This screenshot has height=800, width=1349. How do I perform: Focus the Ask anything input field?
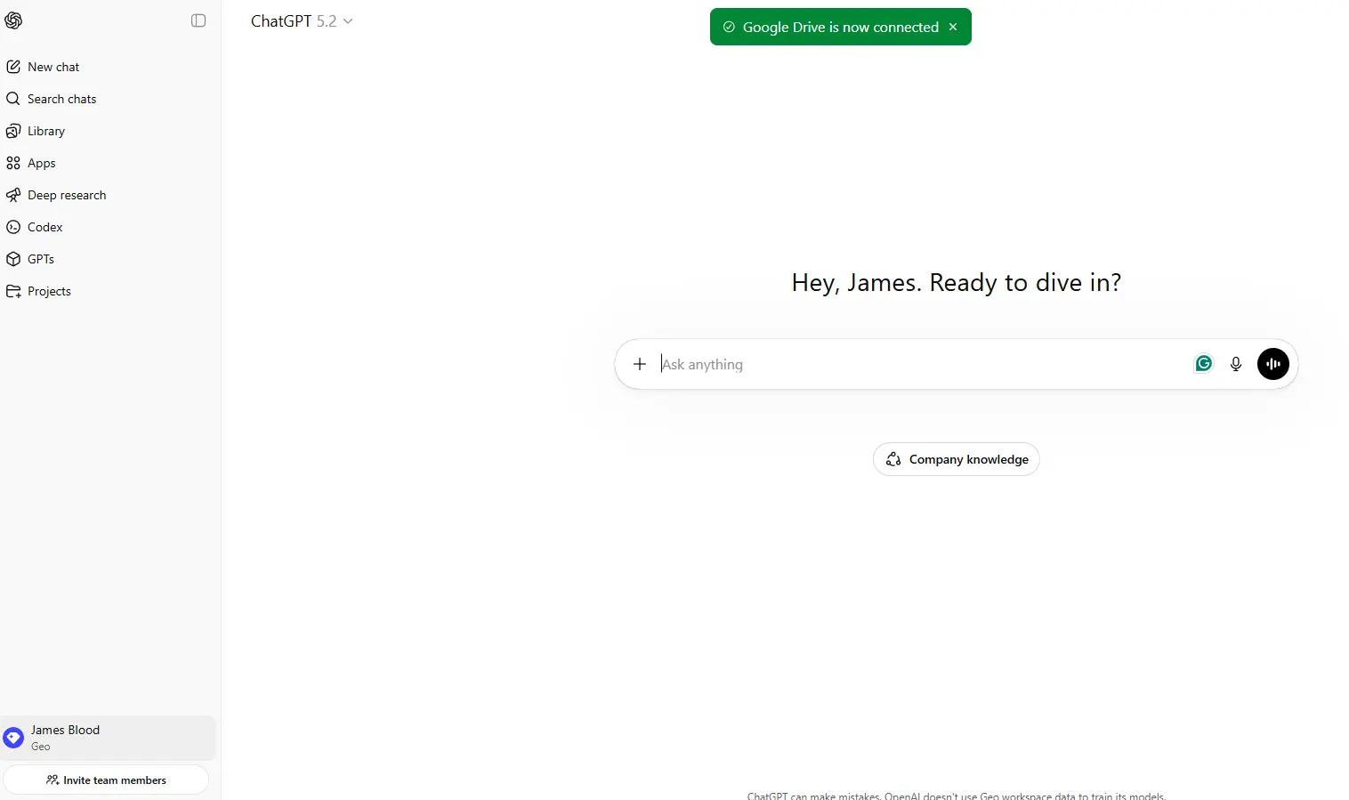(922, 364)
